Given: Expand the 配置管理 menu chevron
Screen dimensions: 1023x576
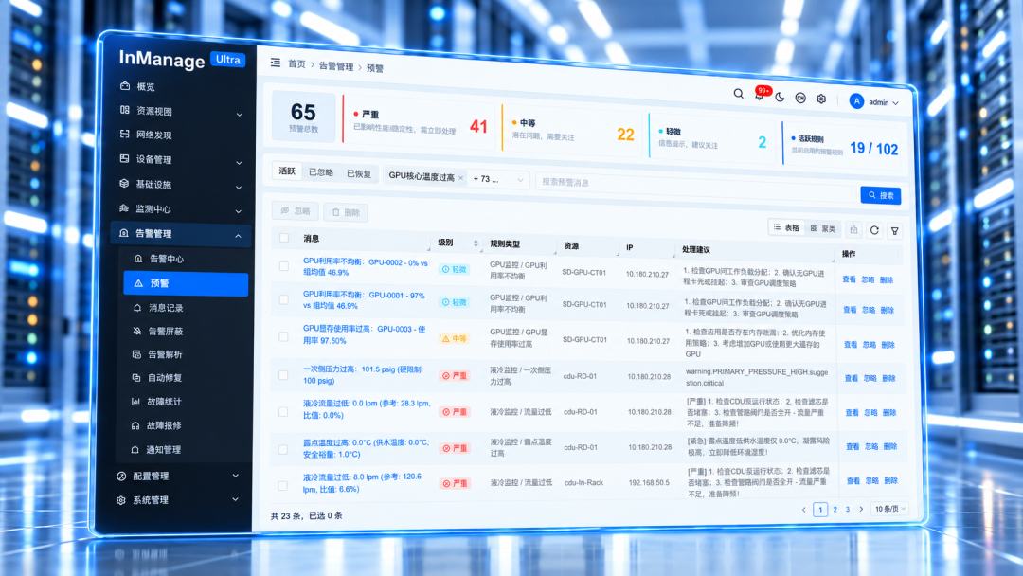Looking at the screenshot, I should click(x=236, y=476).
